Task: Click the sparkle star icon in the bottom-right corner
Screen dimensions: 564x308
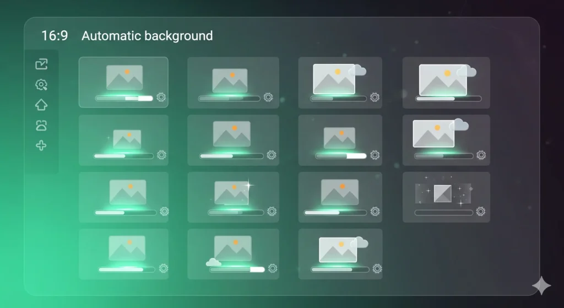Action: click(x=541, y=286)
